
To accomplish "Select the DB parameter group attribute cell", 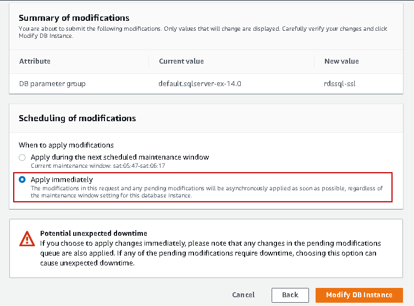I will point(52,84).
